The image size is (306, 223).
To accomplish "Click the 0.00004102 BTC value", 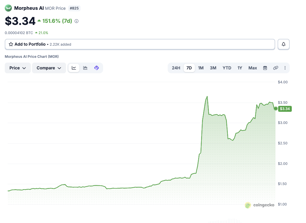I will click(x=19, y=33).
